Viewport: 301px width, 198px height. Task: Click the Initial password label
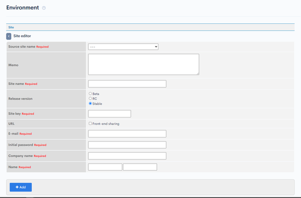pyautogui.click(x=21, y=145)
